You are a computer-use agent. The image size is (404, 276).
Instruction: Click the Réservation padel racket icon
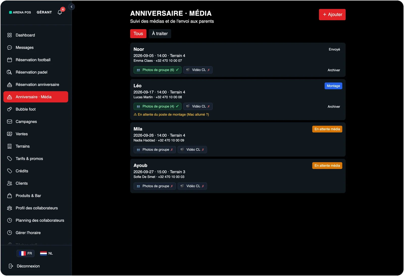tap(10, 72)
